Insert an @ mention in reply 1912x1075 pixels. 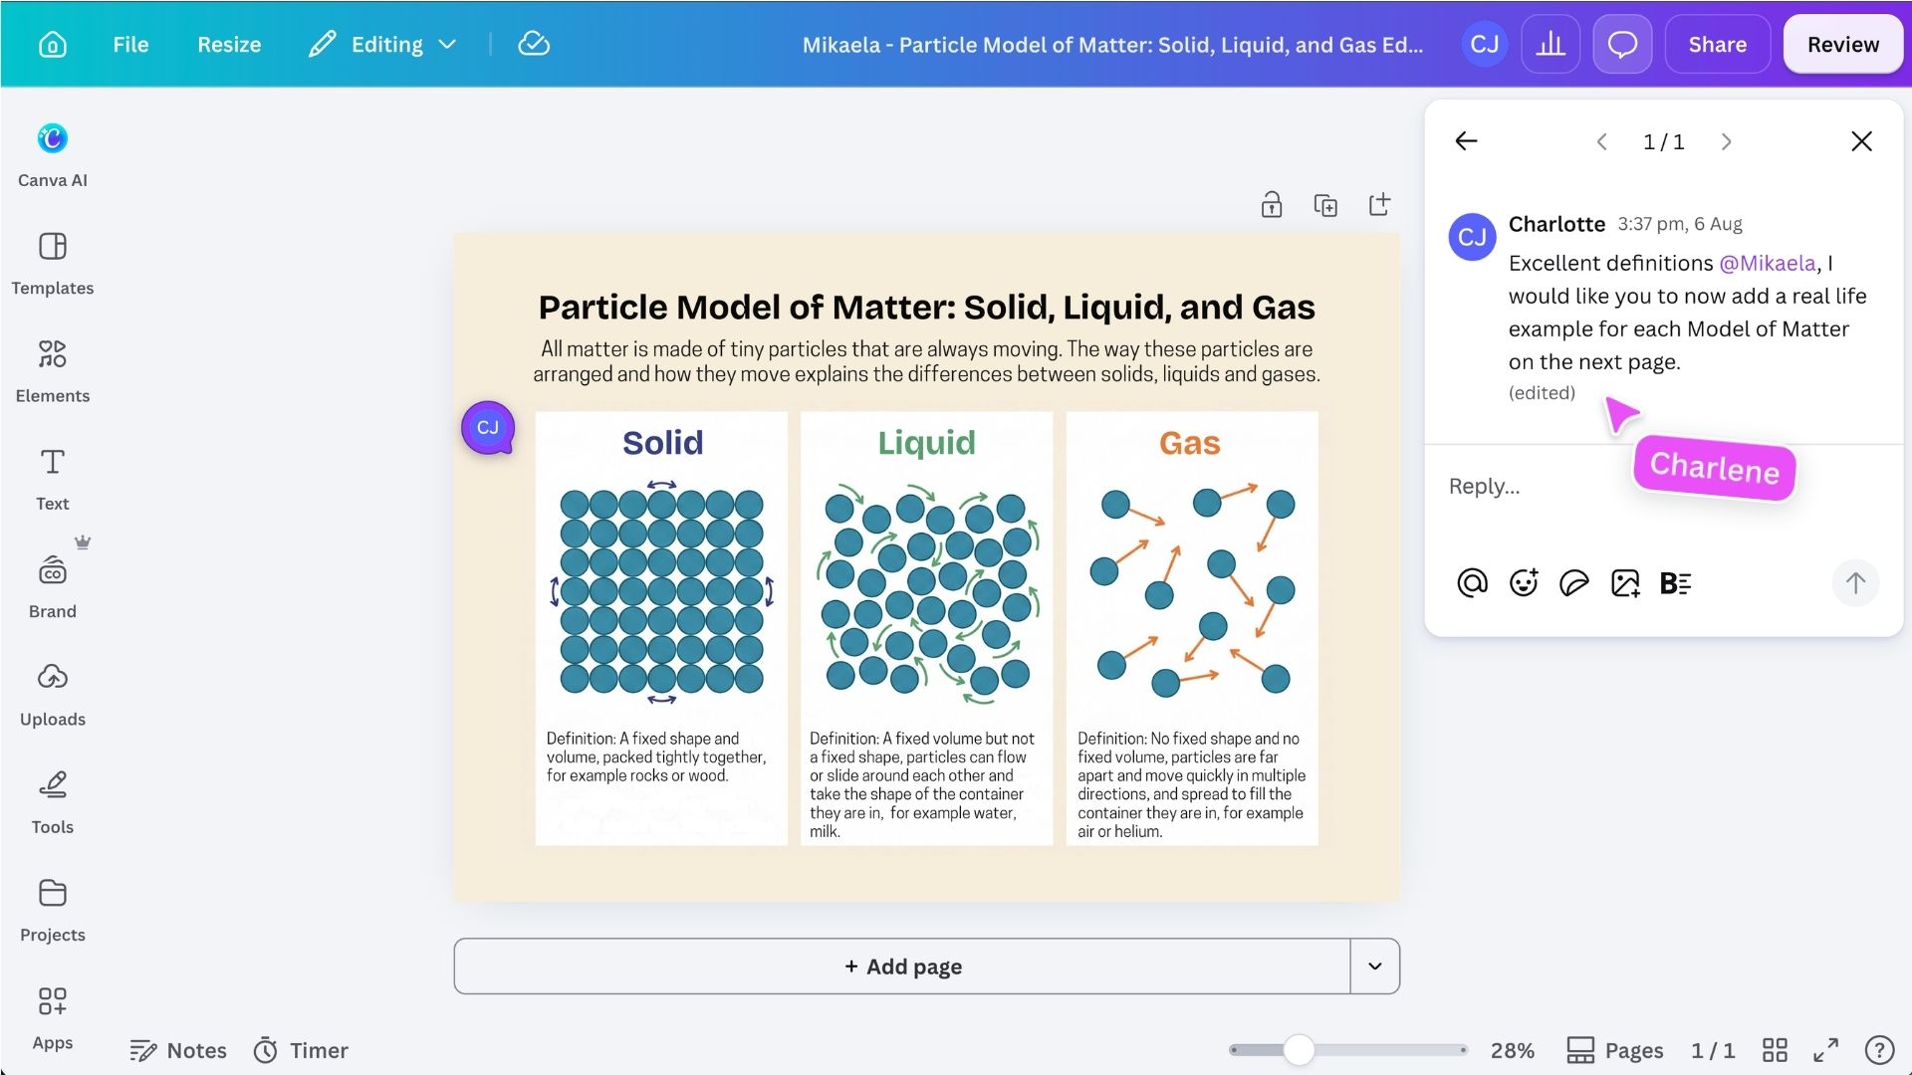[x=1472, y=583]
